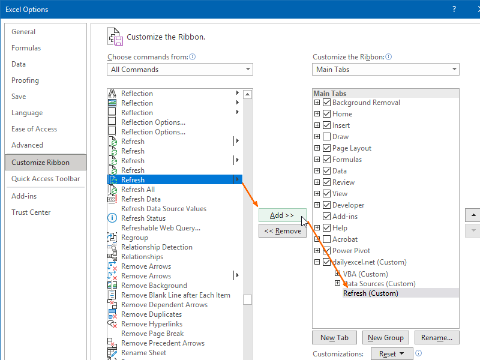Enable the Draw tab checkbox
The width and height of the screenshot is (480, 360).
coord(327,137)
